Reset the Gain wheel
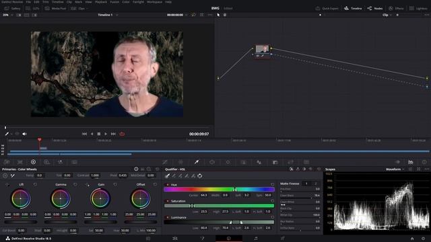This screenshot has height=242, width=431. point(115,185)
